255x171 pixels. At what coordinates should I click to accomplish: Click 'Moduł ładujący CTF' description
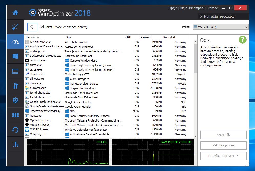click(x=77, y=74)
